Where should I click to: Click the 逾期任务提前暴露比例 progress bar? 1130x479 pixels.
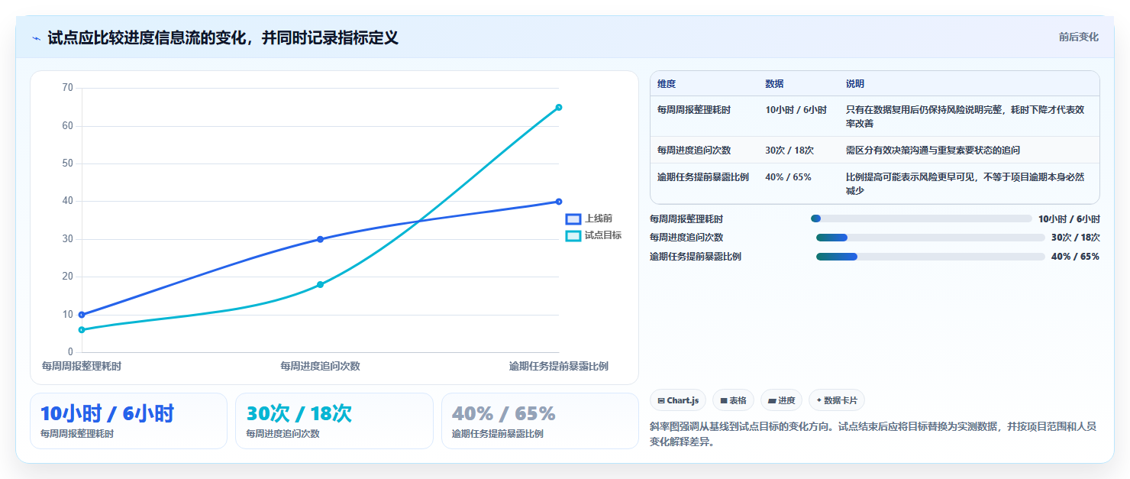(x=931, y=257)
